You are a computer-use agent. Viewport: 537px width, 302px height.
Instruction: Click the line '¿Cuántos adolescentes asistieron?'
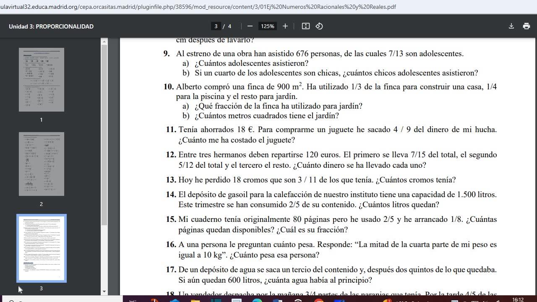pos(251,63)
